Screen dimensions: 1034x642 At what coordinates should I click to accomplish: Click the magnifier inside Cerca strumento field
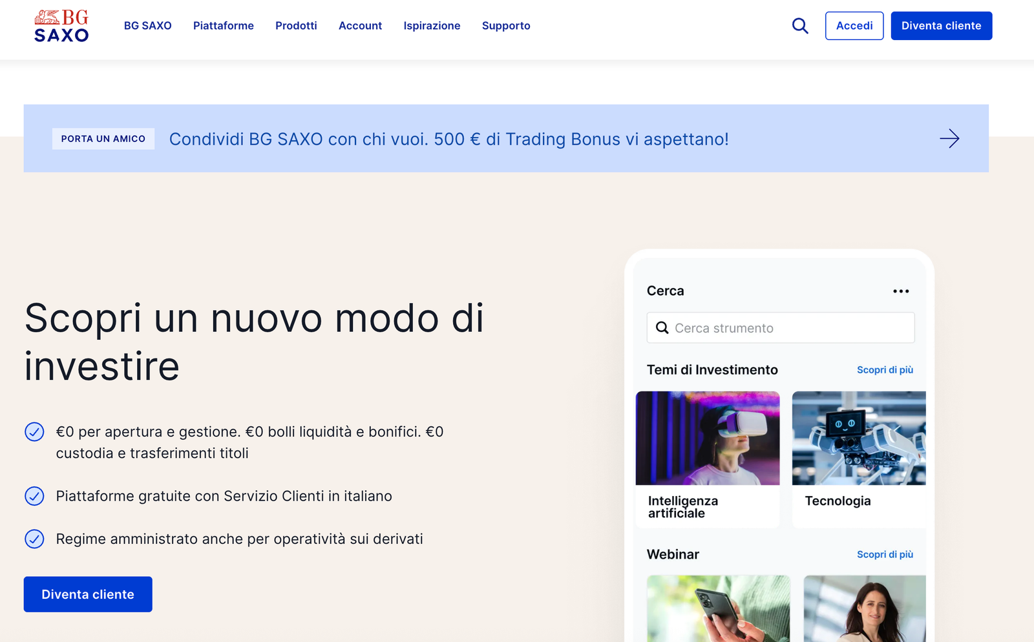click(x=662, y=328)
